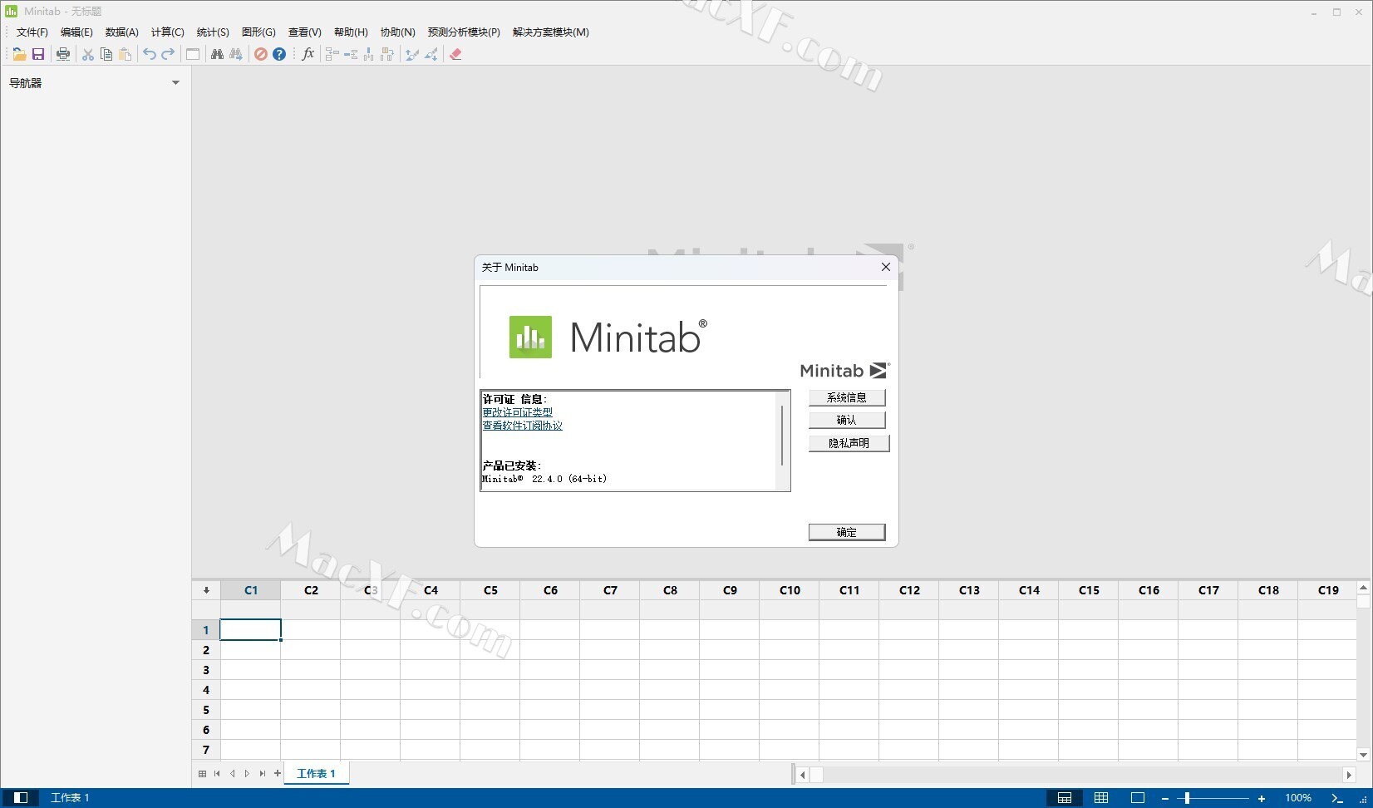Open the 数据(A) menu
The width and height of the screenshot is (1373, 808).
(x=121, y=32)
